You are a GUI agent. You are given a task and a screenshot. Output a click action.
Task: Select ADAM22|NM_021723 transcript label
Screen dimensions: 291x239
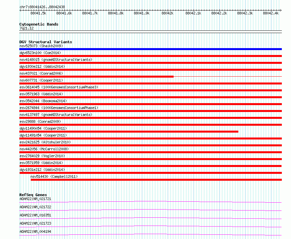[35, 223]
